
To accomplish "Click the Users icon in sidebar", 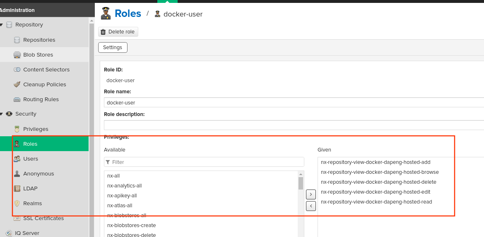I will click(17, 159).
